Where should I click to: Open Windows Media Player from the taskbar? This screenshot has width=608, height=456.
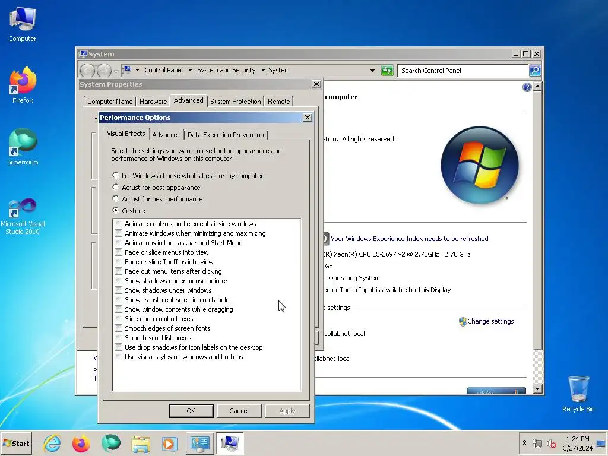click(169, 443)
